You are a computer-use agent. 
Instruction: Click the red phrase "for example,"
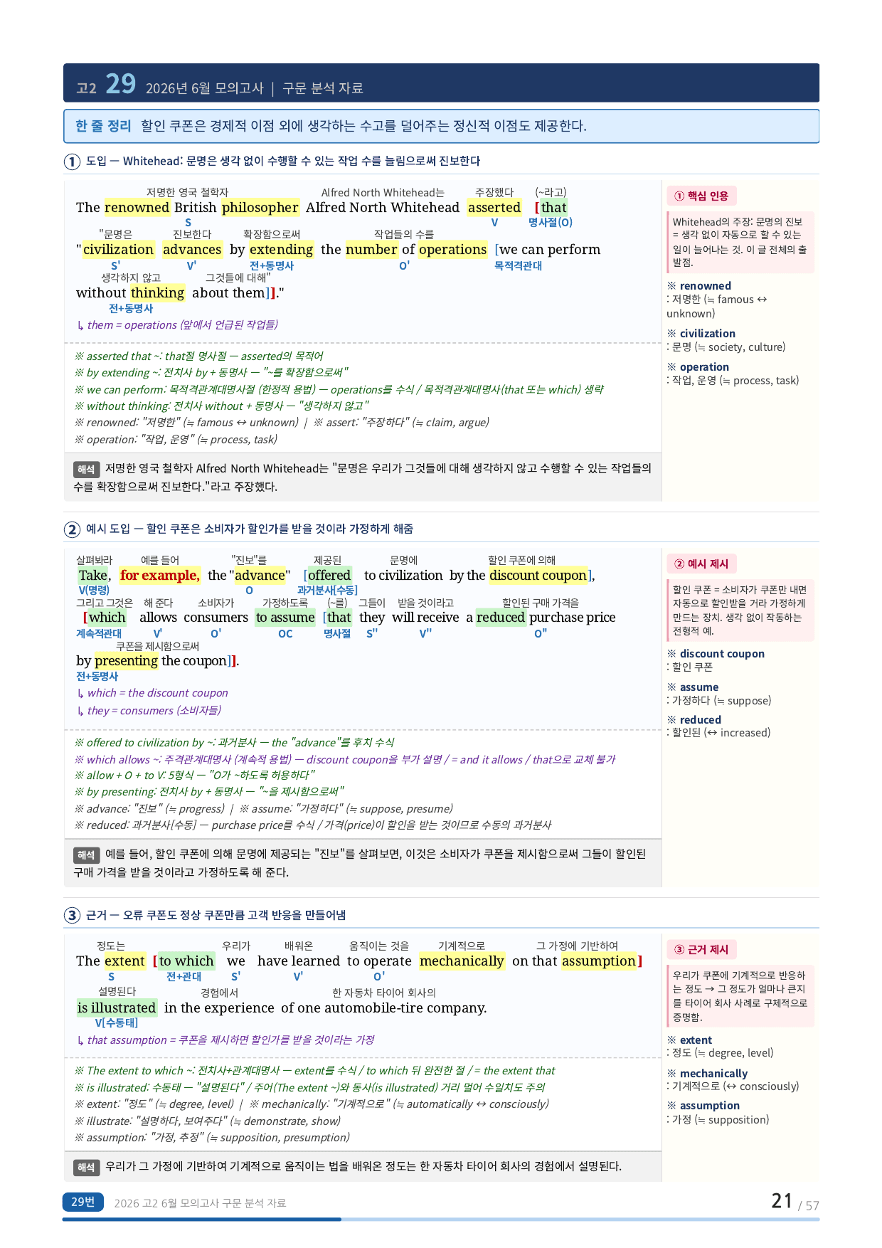click(160, 575)
